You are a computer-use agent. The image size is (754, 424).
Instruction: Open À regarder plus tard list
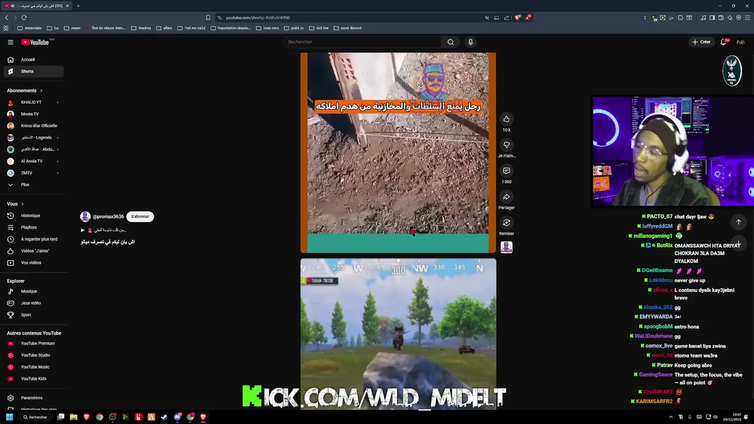click(34, 239)
